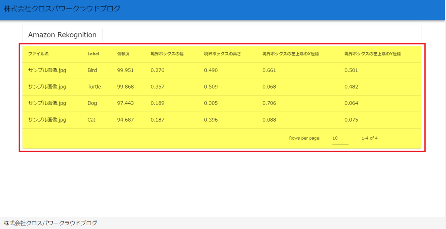Screen dimensions: 446x229
Task: Click the X coordinate value 0.706
Action: 269,103
